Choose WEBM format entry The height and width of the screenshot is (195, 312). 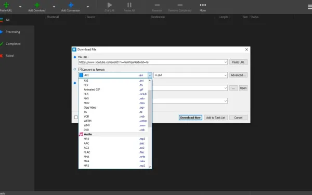(113, 121)
